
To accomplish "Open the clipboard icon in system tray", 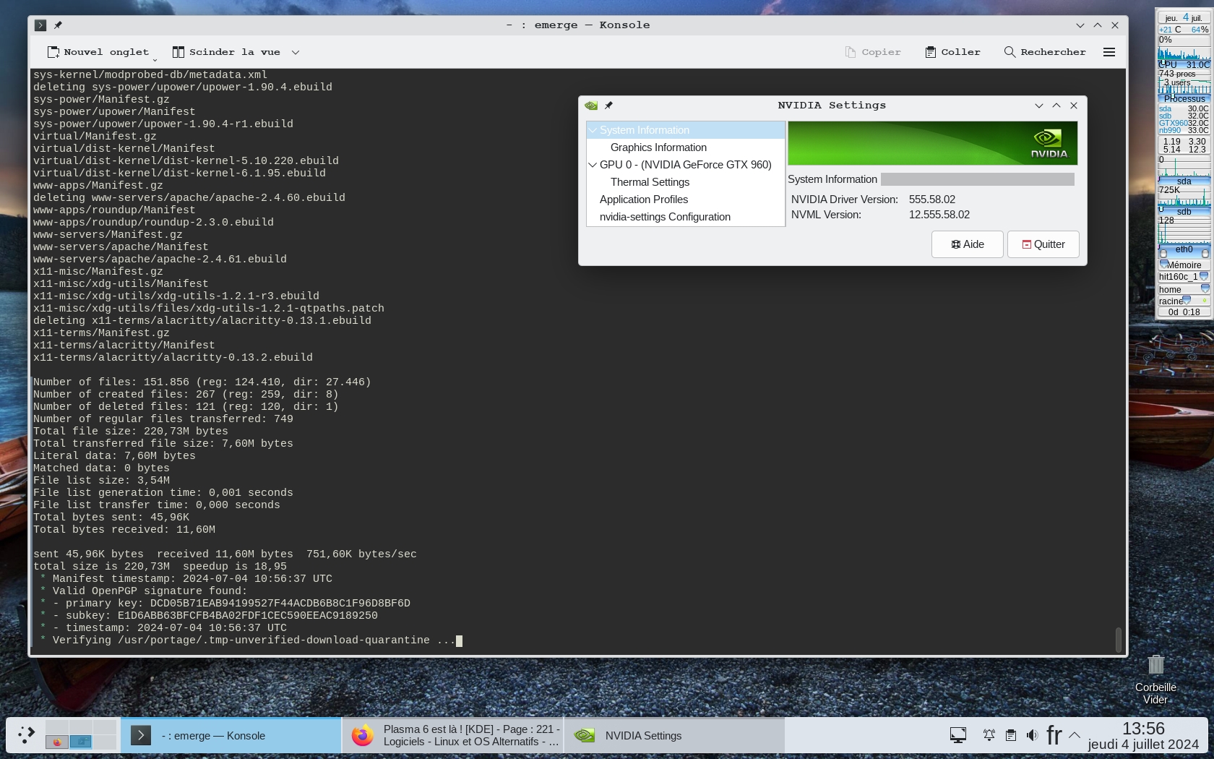I will (1010, 735).
